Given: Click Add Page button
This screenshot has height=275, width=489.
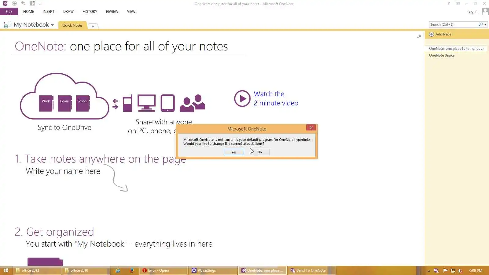Looking at the screenshot, I should (x=440, y=34).
